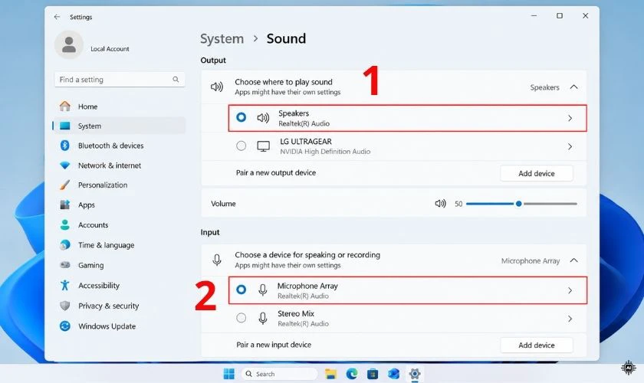Open Speakers properties via its chevron
Image resolution: width=644 pixels, height=383 pixels.
570,118
